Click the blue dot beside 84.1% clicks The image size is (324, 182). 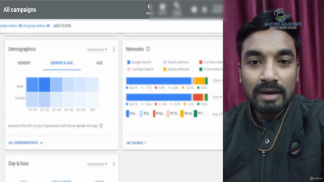[x=127, y=87]
